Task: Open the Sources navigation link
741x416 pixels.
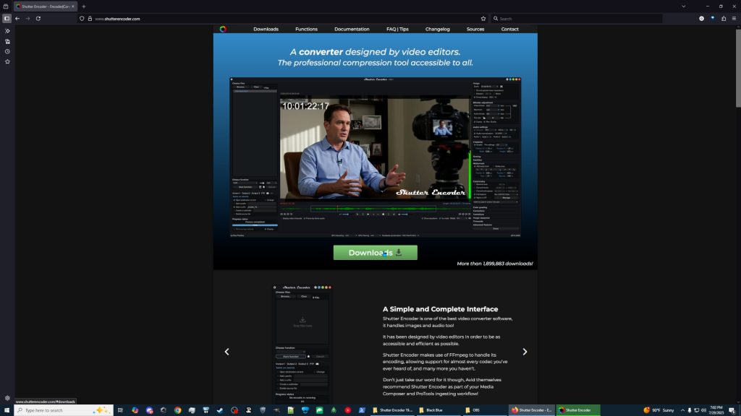Action: (475, 29)
